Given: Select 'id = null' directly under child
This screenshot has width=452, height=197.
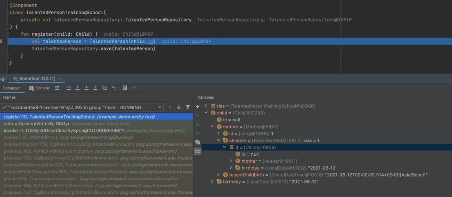Looking at the screenshot, I should [x=327, y=120].
